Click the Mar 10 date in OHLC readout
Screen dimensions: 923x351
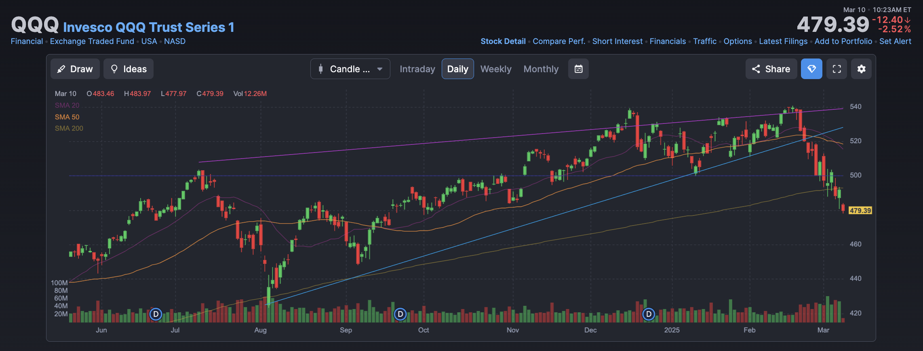tap(65, 94)
